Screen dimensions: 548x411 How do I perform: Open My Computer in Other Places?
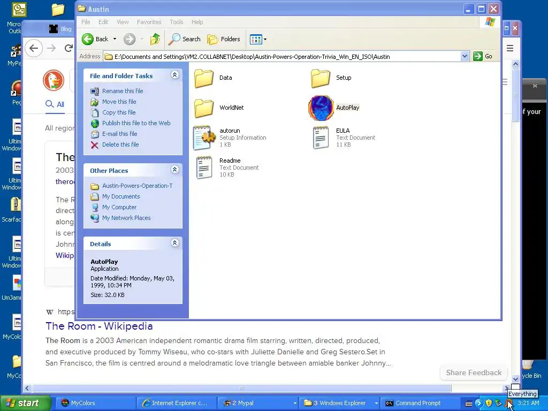pos(119,207)
